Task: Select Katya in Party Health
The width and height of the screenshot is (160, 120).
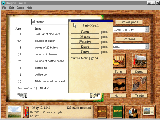Action: pos(85,47)
